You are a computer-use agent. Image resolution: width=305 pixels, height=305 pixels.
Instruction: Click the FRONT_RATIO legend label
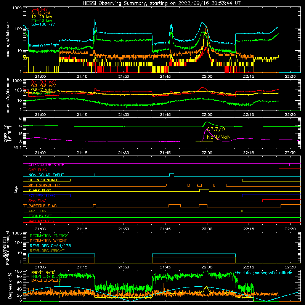pos(43,273)
